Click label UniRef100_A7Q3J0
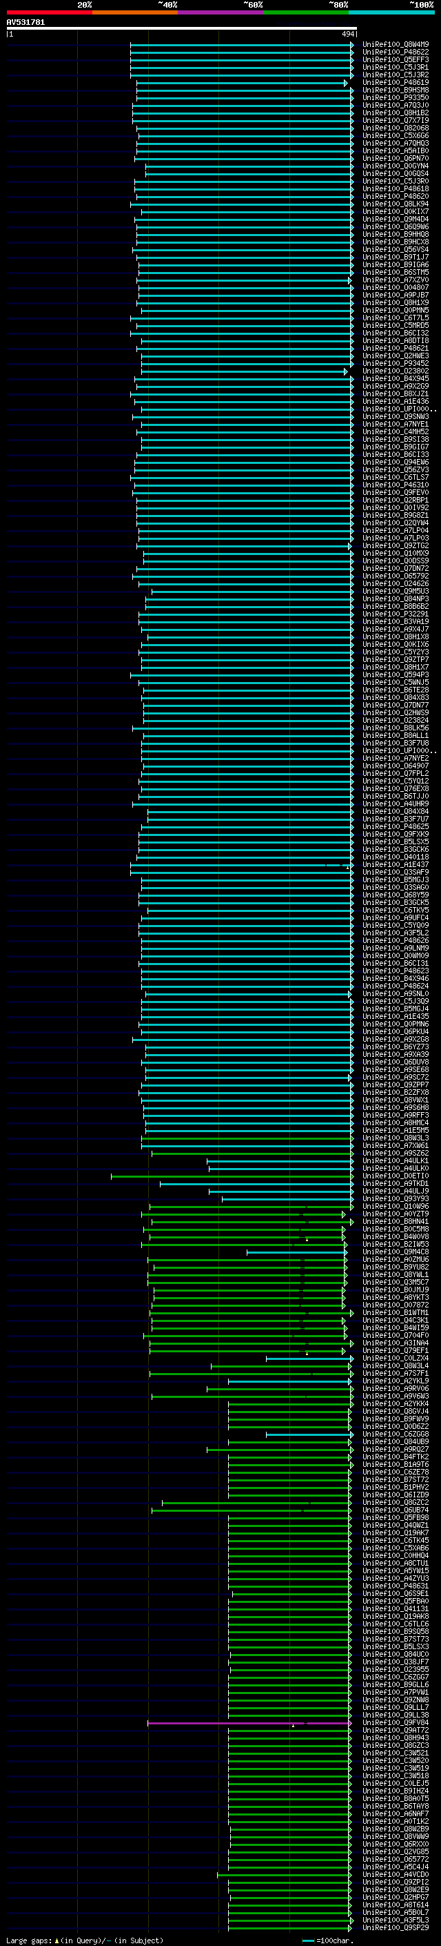Screen dimensions: 441x1946 pos(396,105)
